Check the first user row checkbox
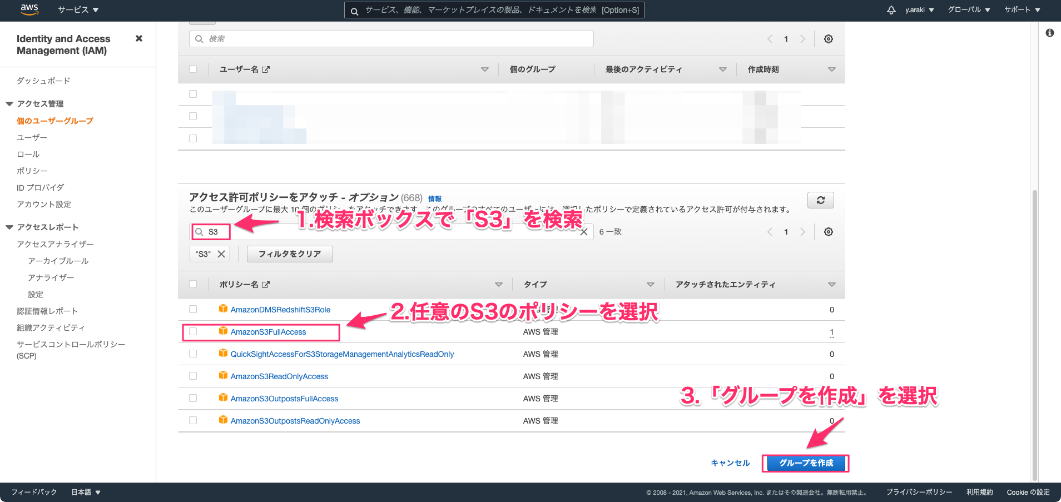The width and height of the screenshot is (1061, 502). pos(193,94)
